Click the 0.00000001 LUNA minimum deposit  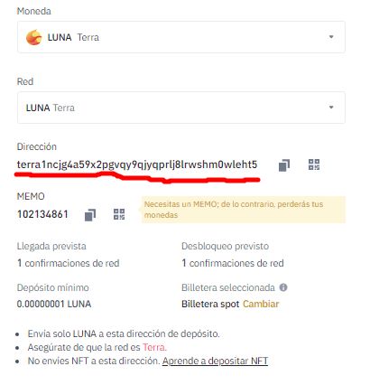tap(54, 304)
